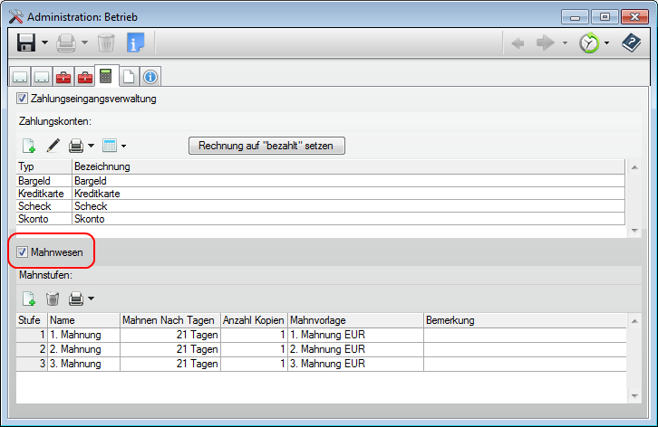Expand the Mahnstufen print dropdown arrow
The width and height of the screenshot is (658, 427).
(92, 298)
